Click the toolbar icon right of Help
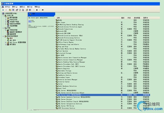This screenshot has height=113, width=164. click(30, 10)
